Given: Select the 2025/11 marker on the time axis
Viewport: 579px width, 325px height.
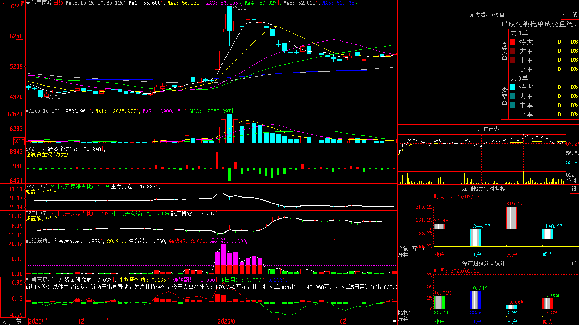Looking at the screenshot, I should [39, 321].
